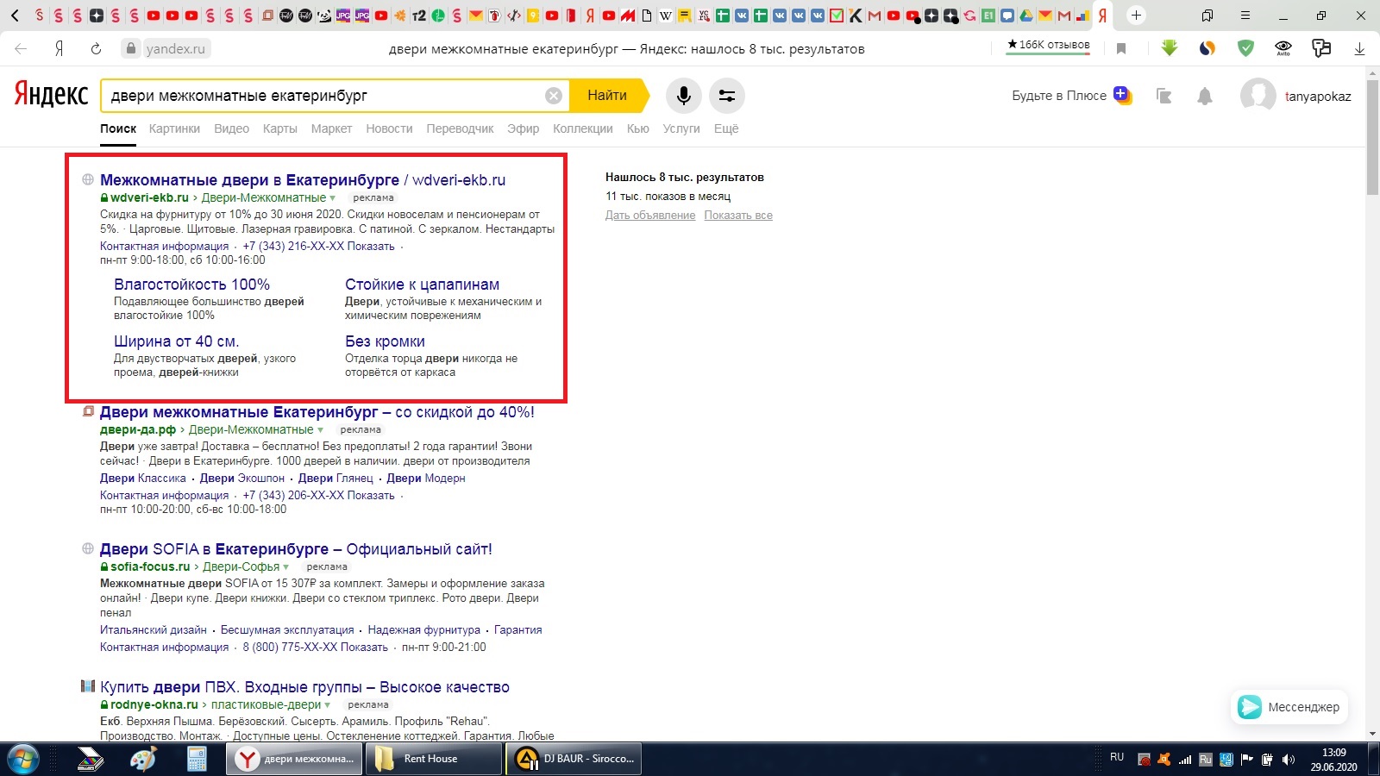This screenshot has height=776, width=1380.
Task: Expand the wdveri-ekb.ru result dropdown arrow
Action: [333, 198]
